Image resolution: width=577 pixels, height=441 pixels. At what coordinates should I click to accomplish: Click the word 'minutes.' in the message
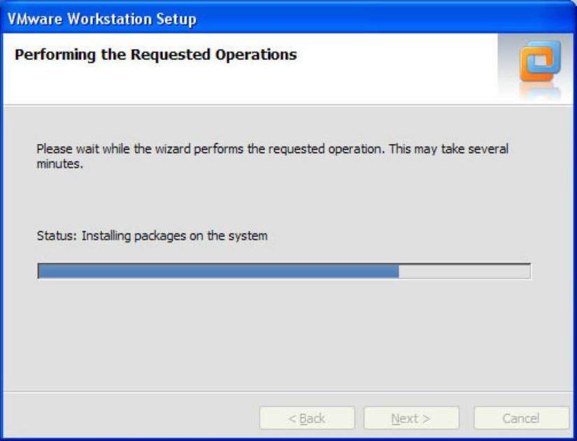60,164
